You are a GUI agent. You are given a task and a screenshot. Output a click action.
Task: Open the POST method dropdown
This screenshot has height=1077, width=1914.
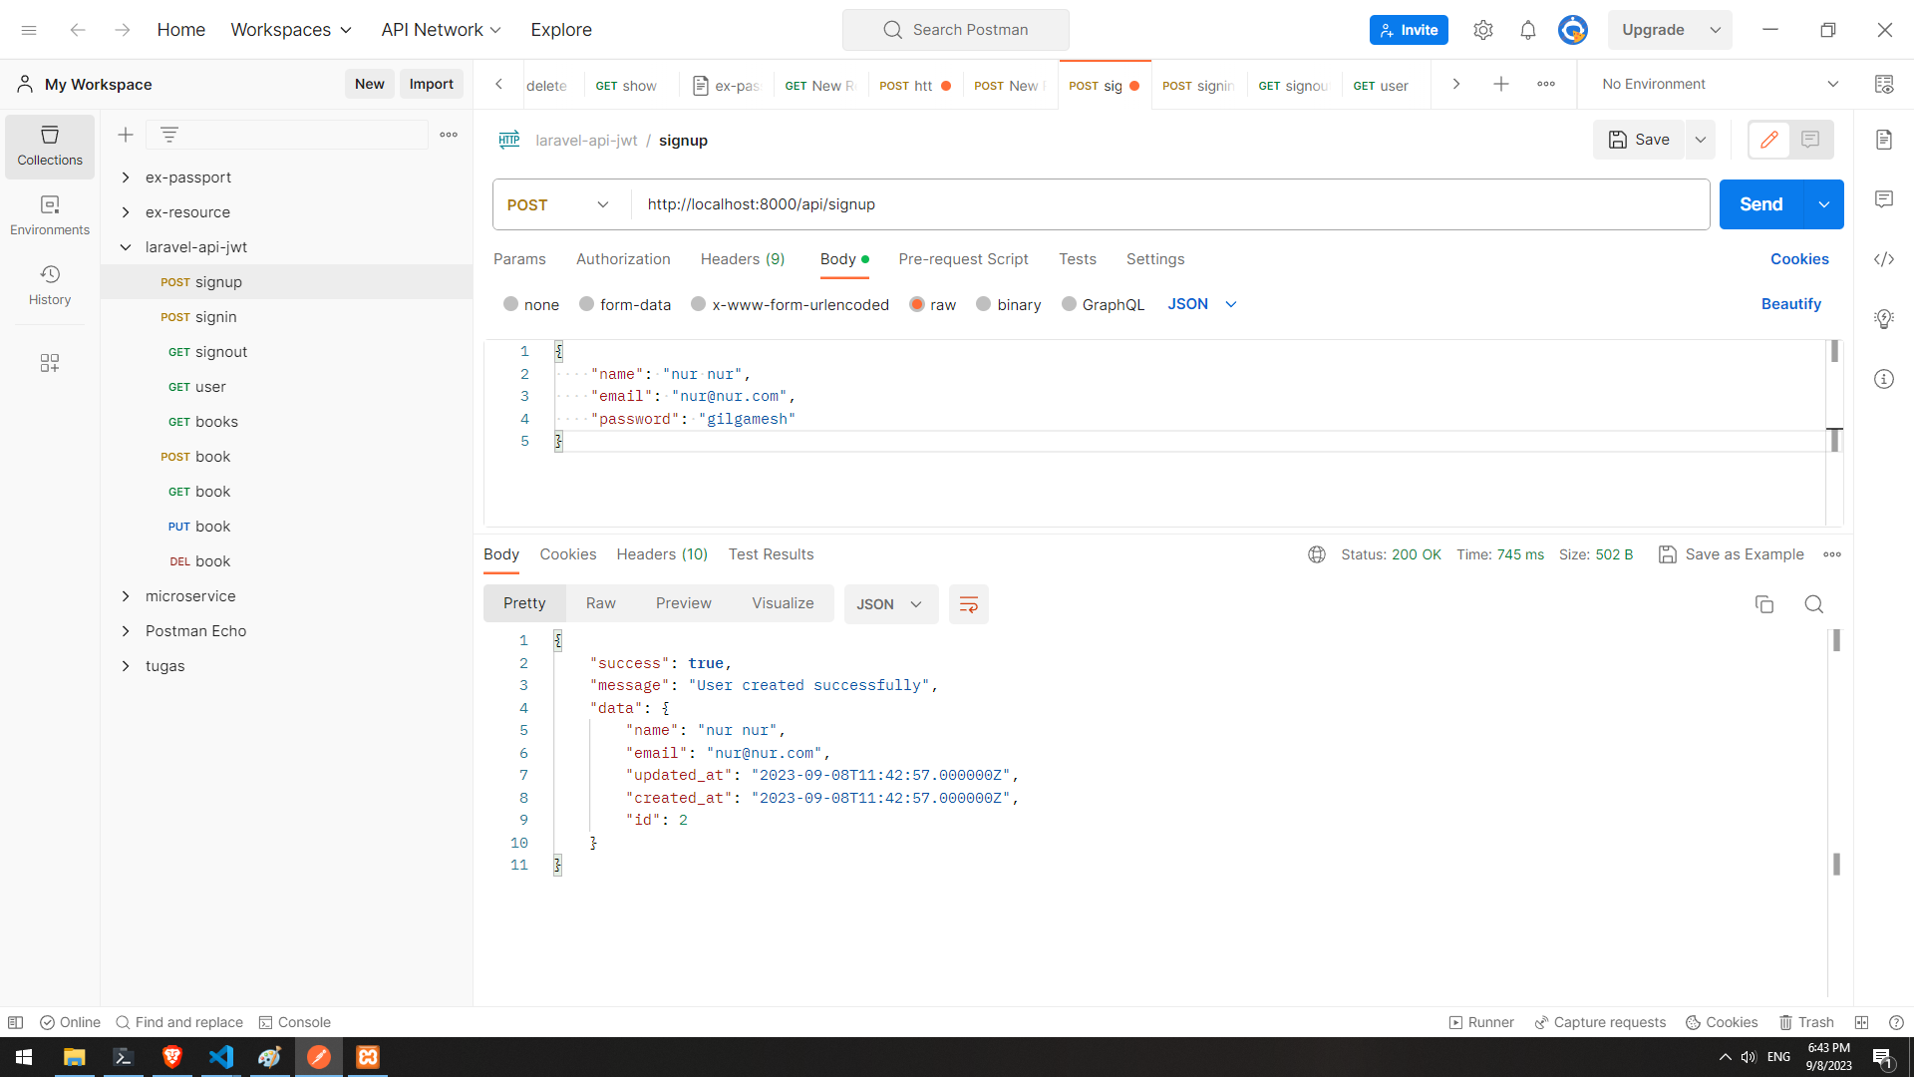coord(558,204)
